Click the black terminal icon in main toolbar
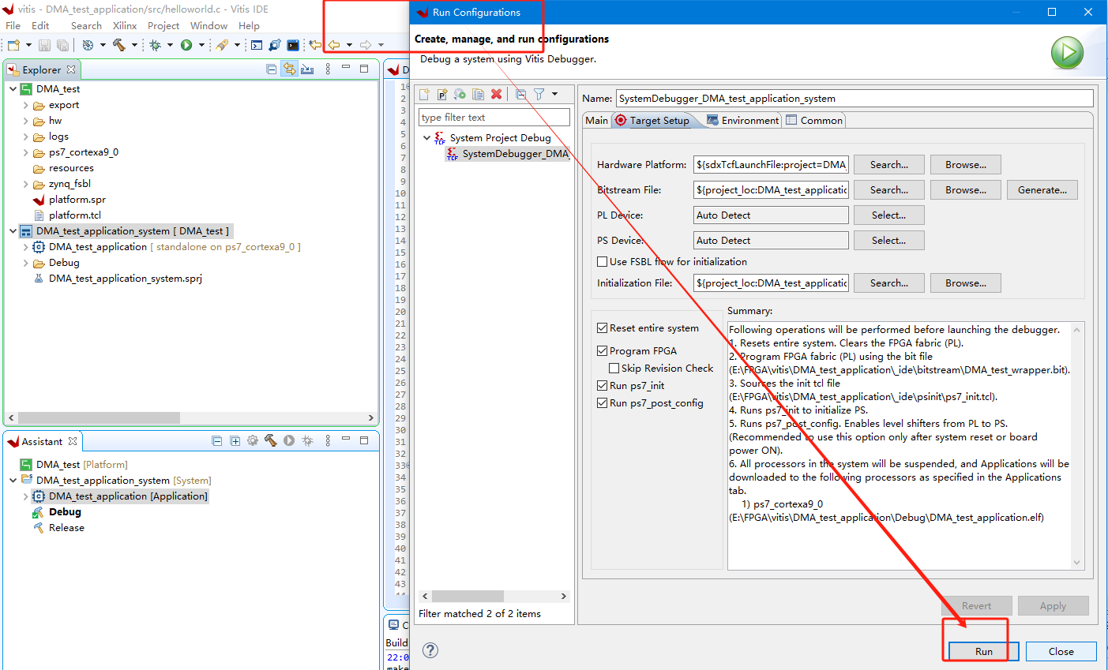Viewport: 1108px width, 670px height. click(293, 45)
